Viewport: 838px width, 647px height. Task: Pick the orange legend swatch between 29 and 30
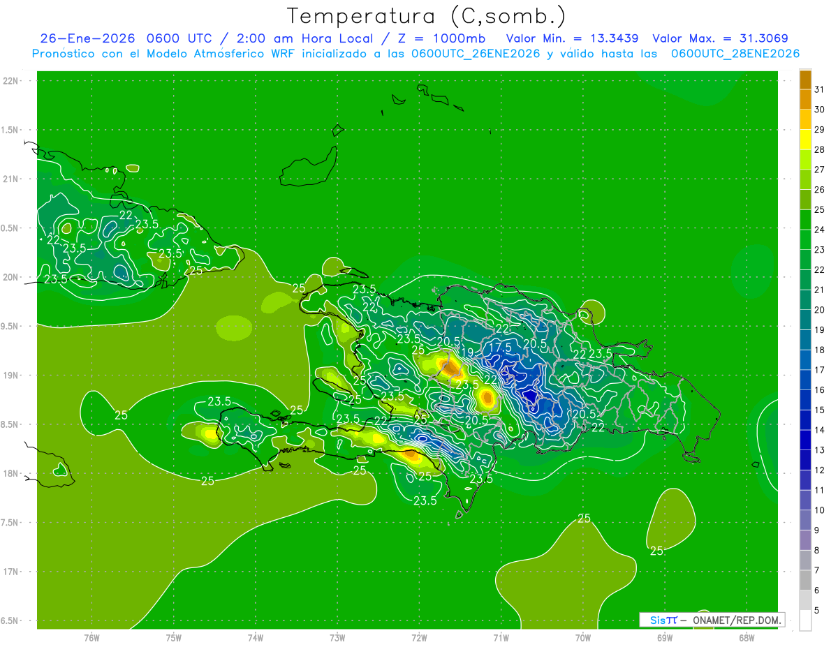pos(805,119)
